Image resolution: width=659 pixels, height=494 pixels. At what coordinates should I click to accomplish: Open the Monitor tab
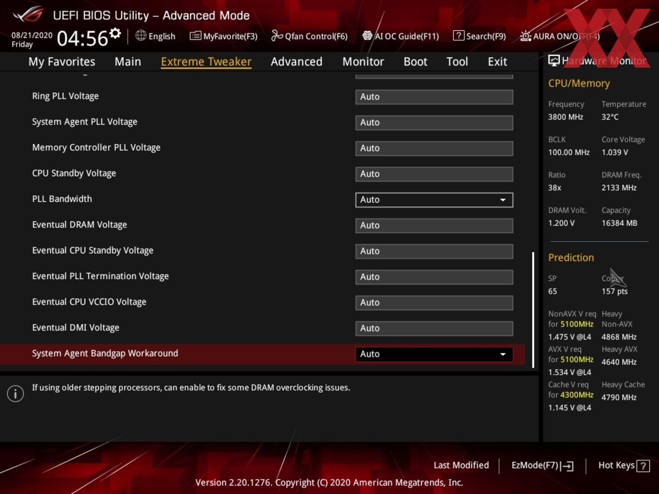[x=363, y=62]
